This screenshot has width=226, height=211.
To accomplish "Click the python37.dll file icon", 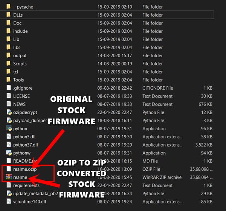I will click(x=9, y=144).
